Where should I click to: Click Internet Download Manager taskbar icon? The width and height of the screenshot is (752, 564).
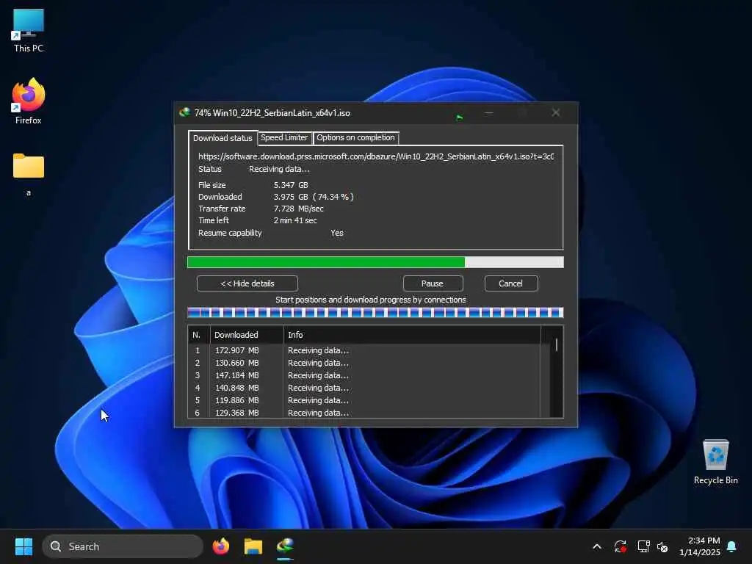coord(286,546)
